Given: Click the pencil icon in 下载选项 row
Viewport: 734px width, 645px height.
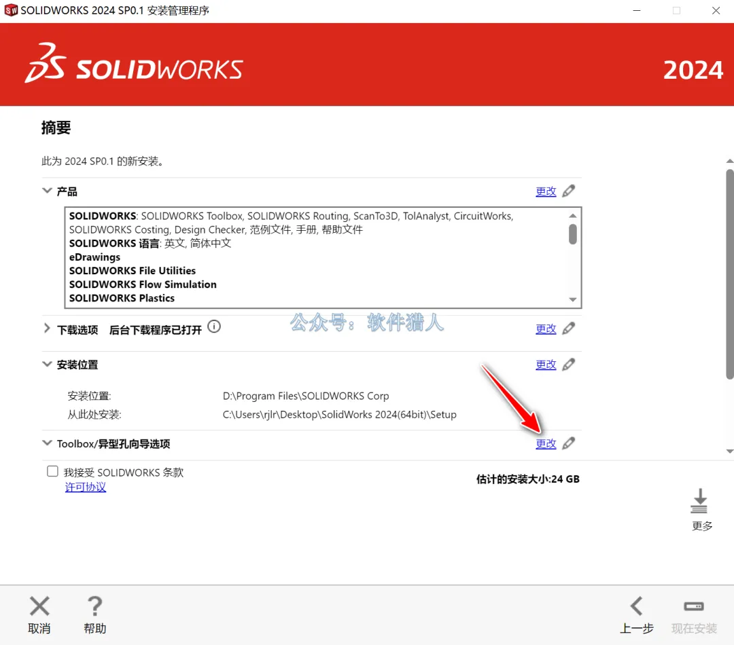Looking at the screenshot, I should (568, 329).
